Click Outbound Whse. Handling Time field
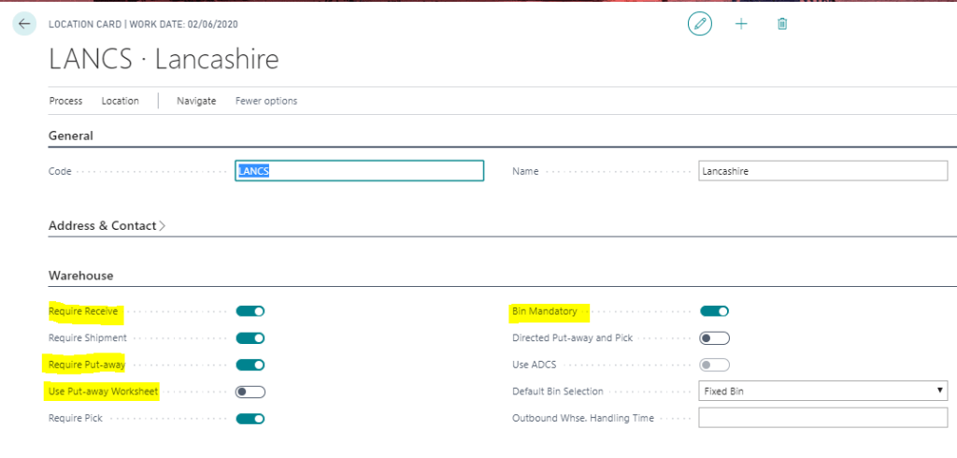Screen dimensions: 957x458 pos(822,418)
